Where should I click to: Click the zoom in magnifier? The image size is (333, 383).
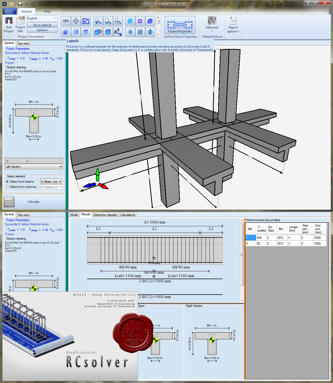click(x=98, y=21)
